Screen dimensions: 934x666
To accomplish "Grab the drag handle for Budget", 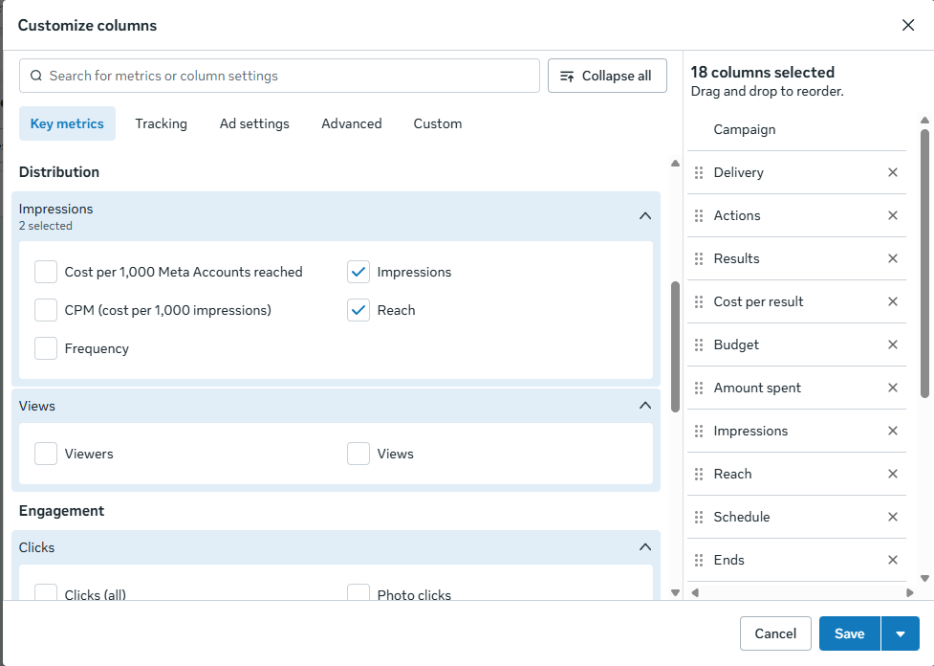I will click(x=699, y=344).
